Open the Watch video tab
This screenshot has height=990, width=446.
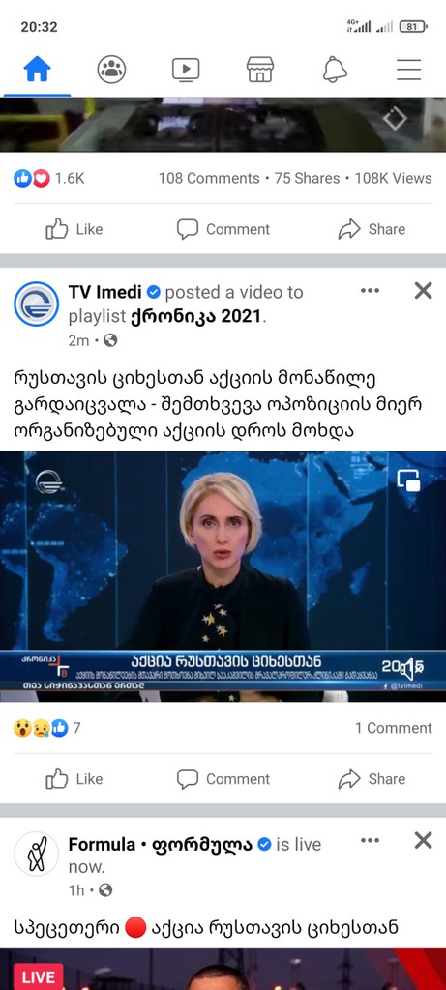click(186, 70)
